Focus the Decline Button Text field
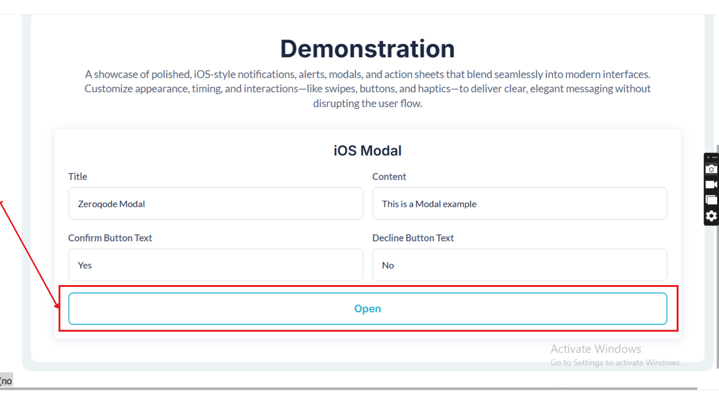The width and height of the screenshot is (719, 404). pos(519,265)
